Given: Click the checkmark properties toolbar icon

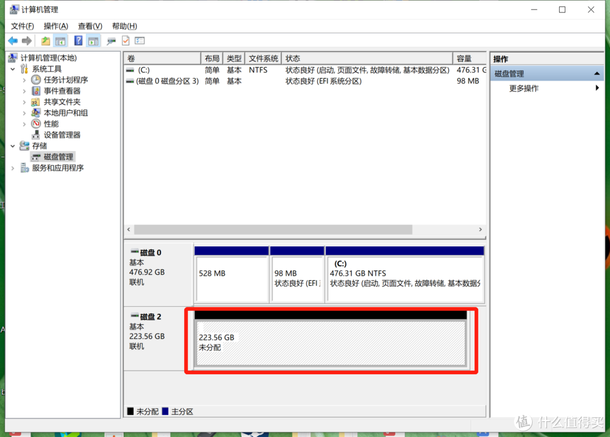Looking at the screenshot, I should tap(125, 41).
